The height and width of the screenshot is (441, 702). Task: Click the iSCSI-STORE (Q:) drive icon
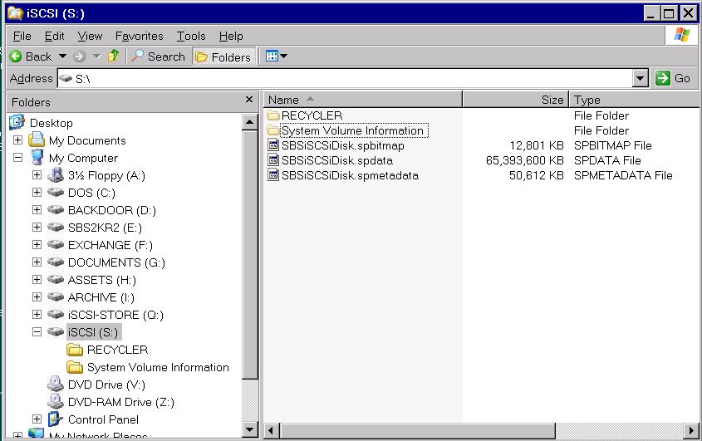pos(56,314)
